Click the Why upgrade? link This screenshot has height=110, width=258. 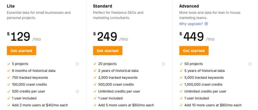click(191, 24)
